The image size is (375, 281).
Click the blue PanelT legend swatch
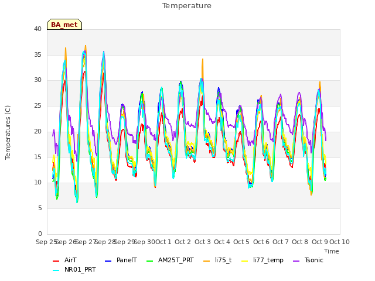click(x=108, y=261)
